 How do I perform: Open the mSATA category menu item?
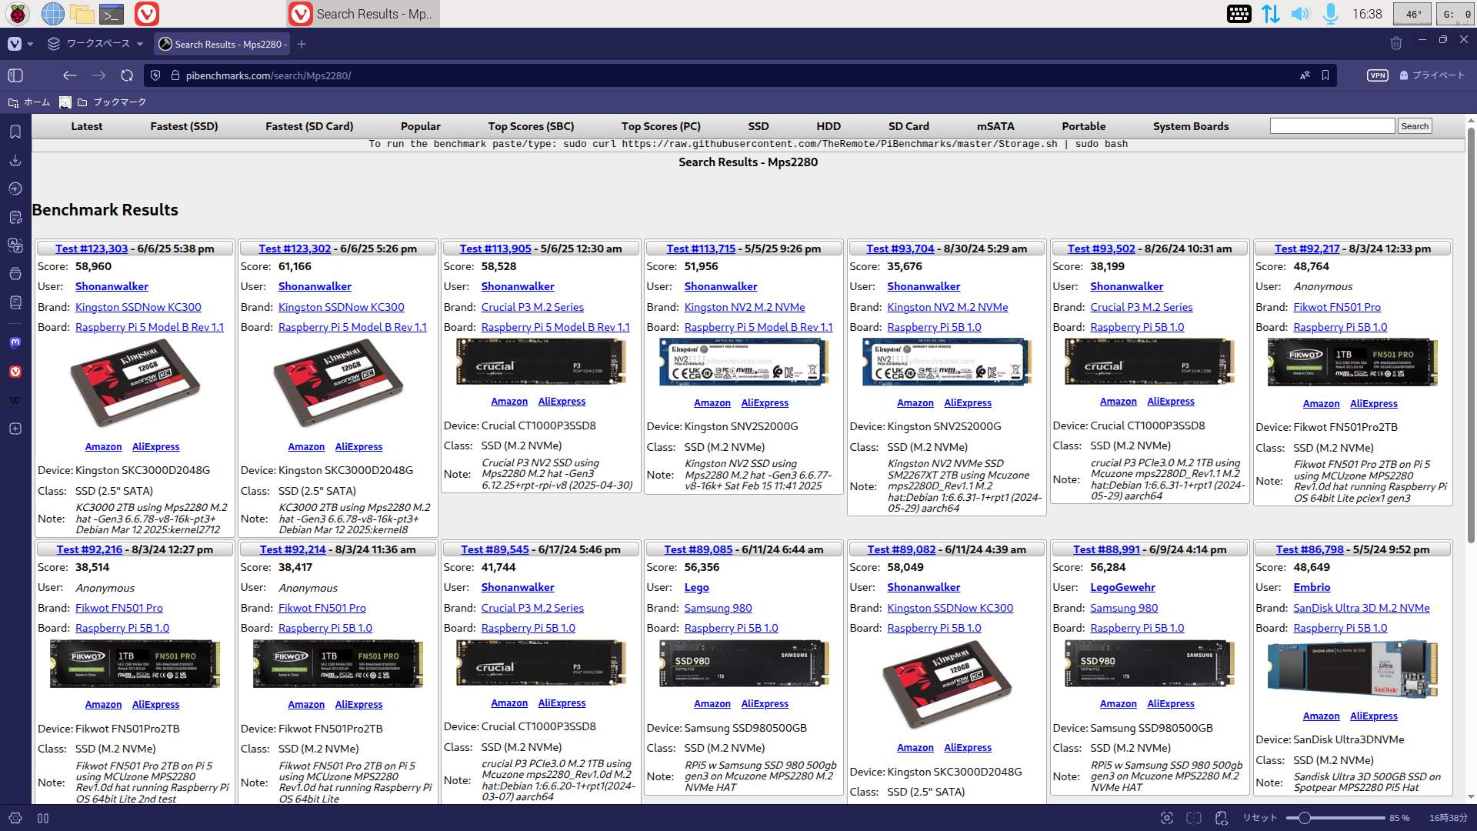(995, 126)
